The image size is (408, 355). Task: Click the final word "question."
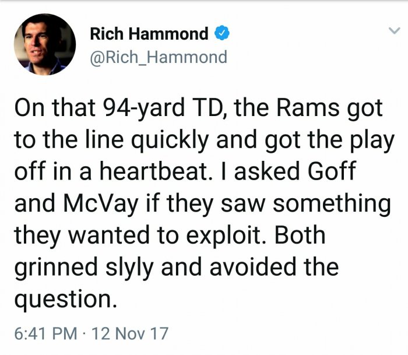pos(65,300)
